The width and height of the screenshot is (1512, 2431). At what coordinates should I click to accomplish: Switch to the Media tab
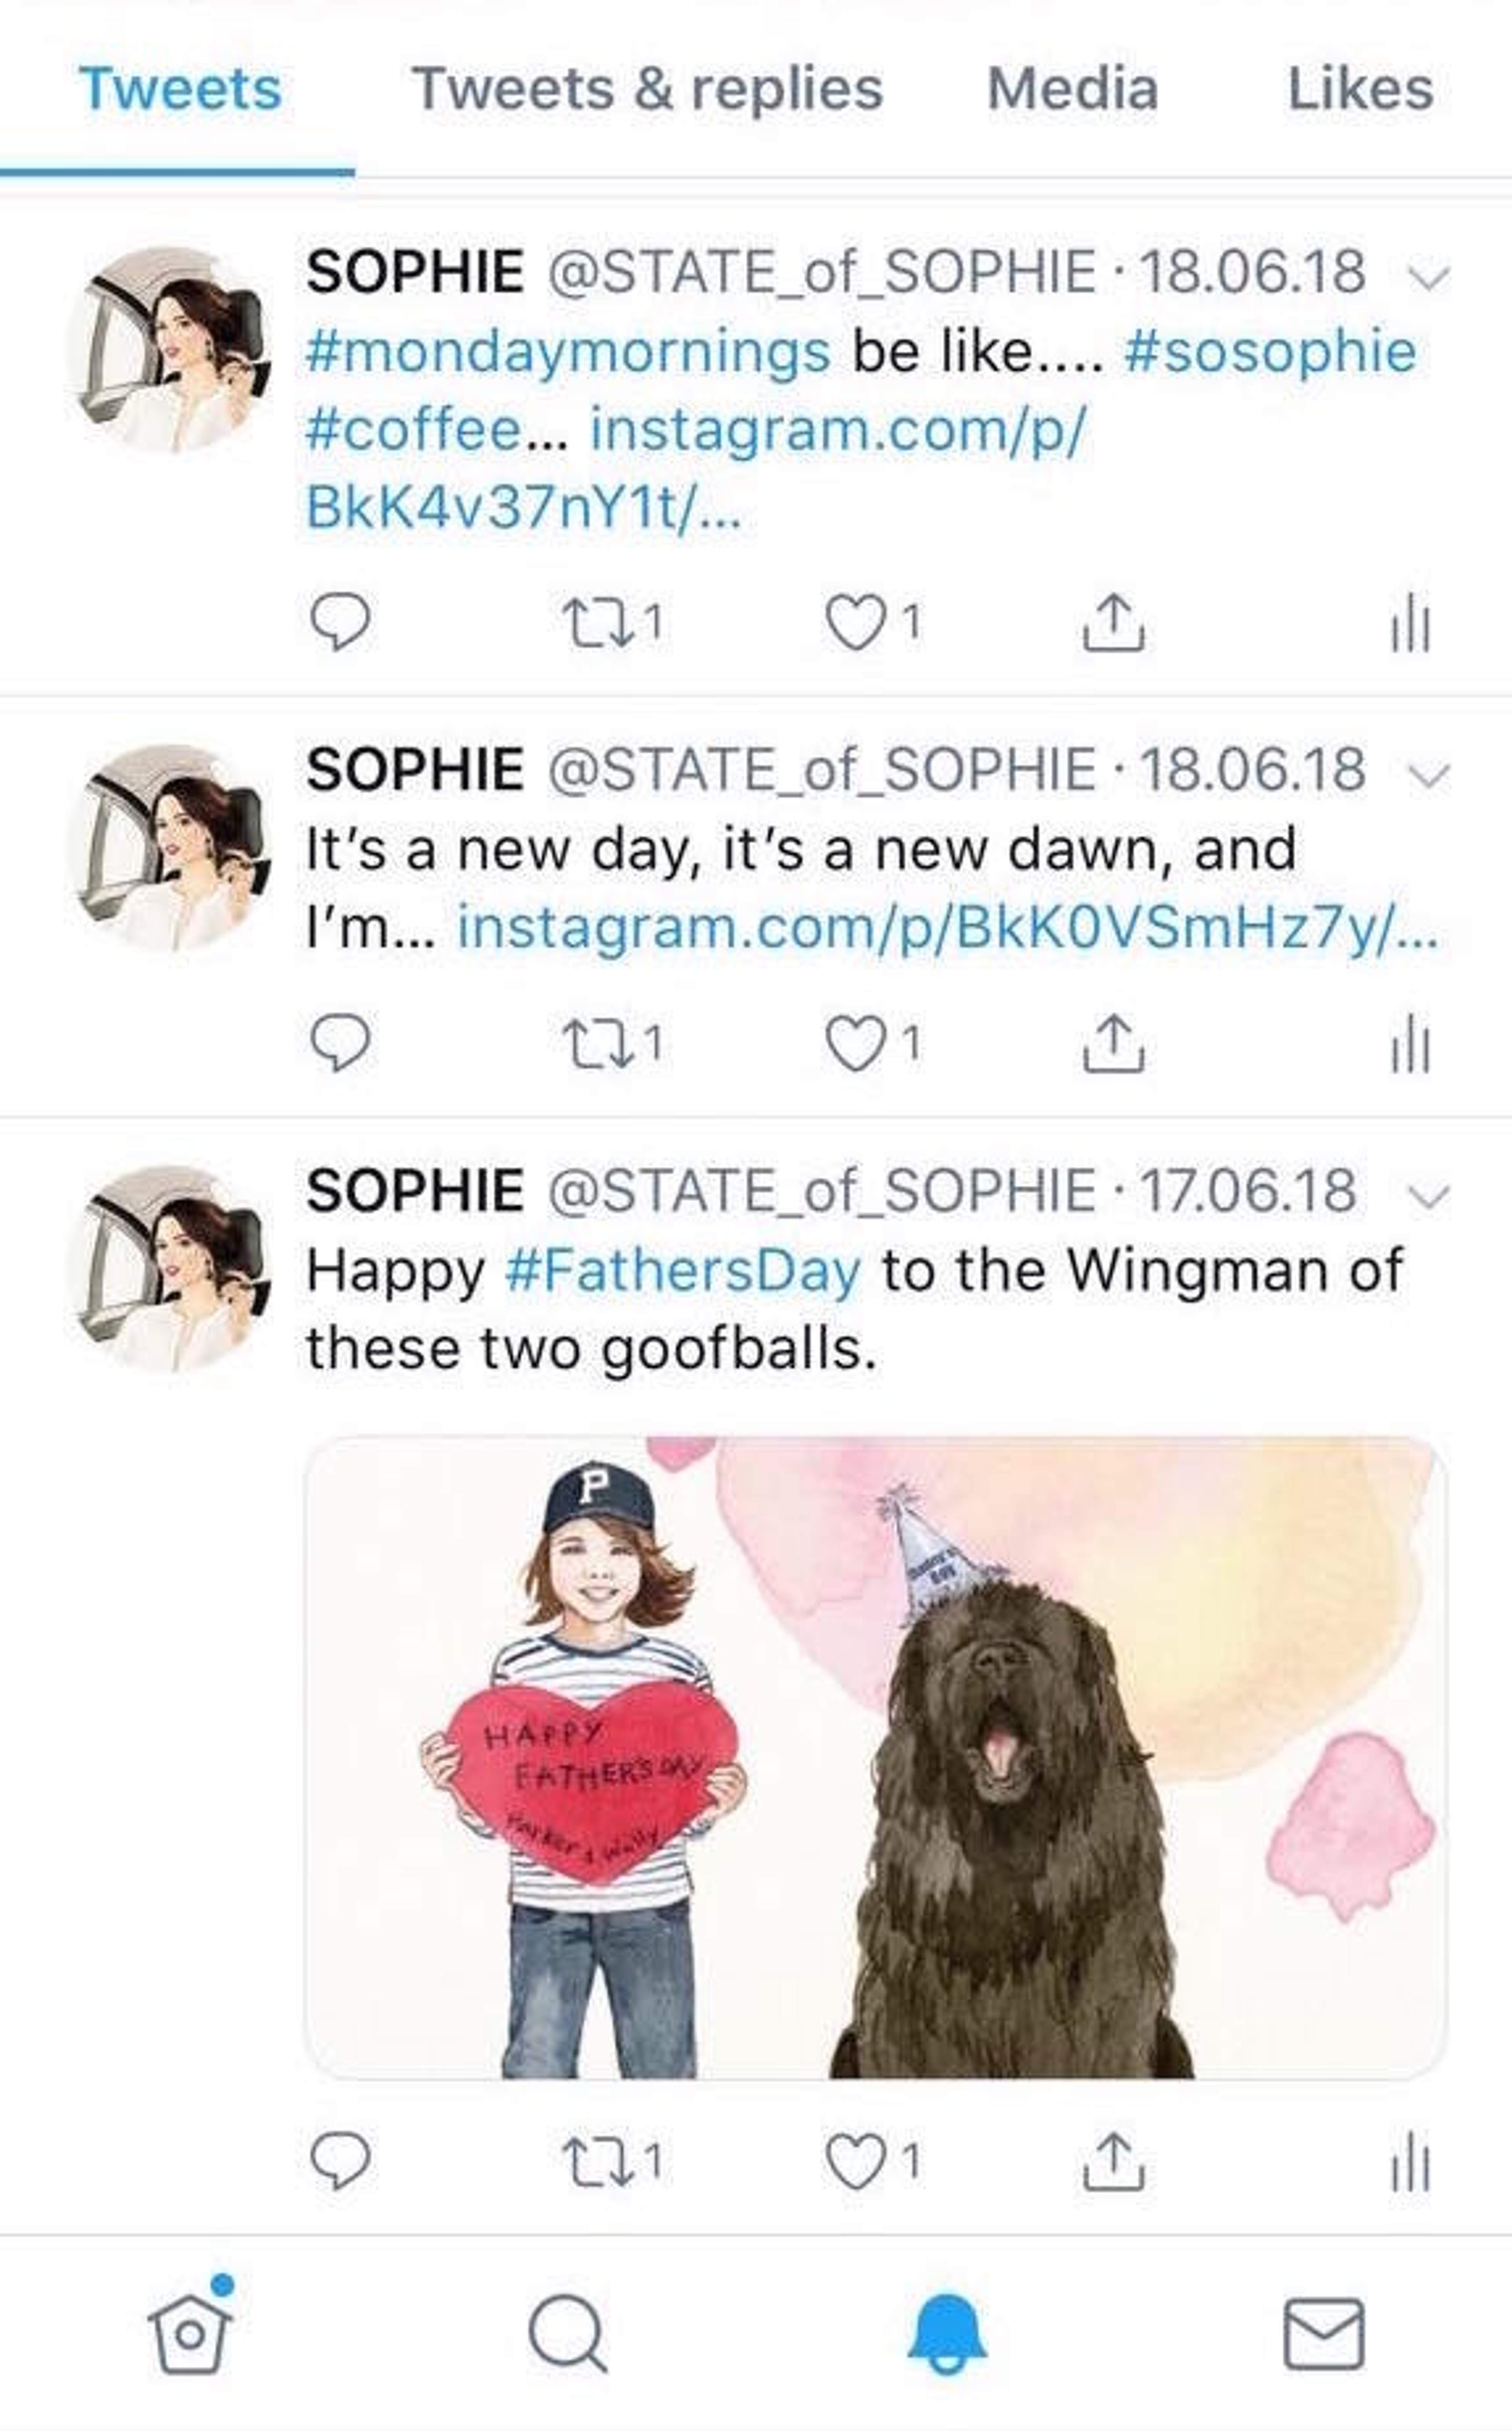pos(1072,89)
